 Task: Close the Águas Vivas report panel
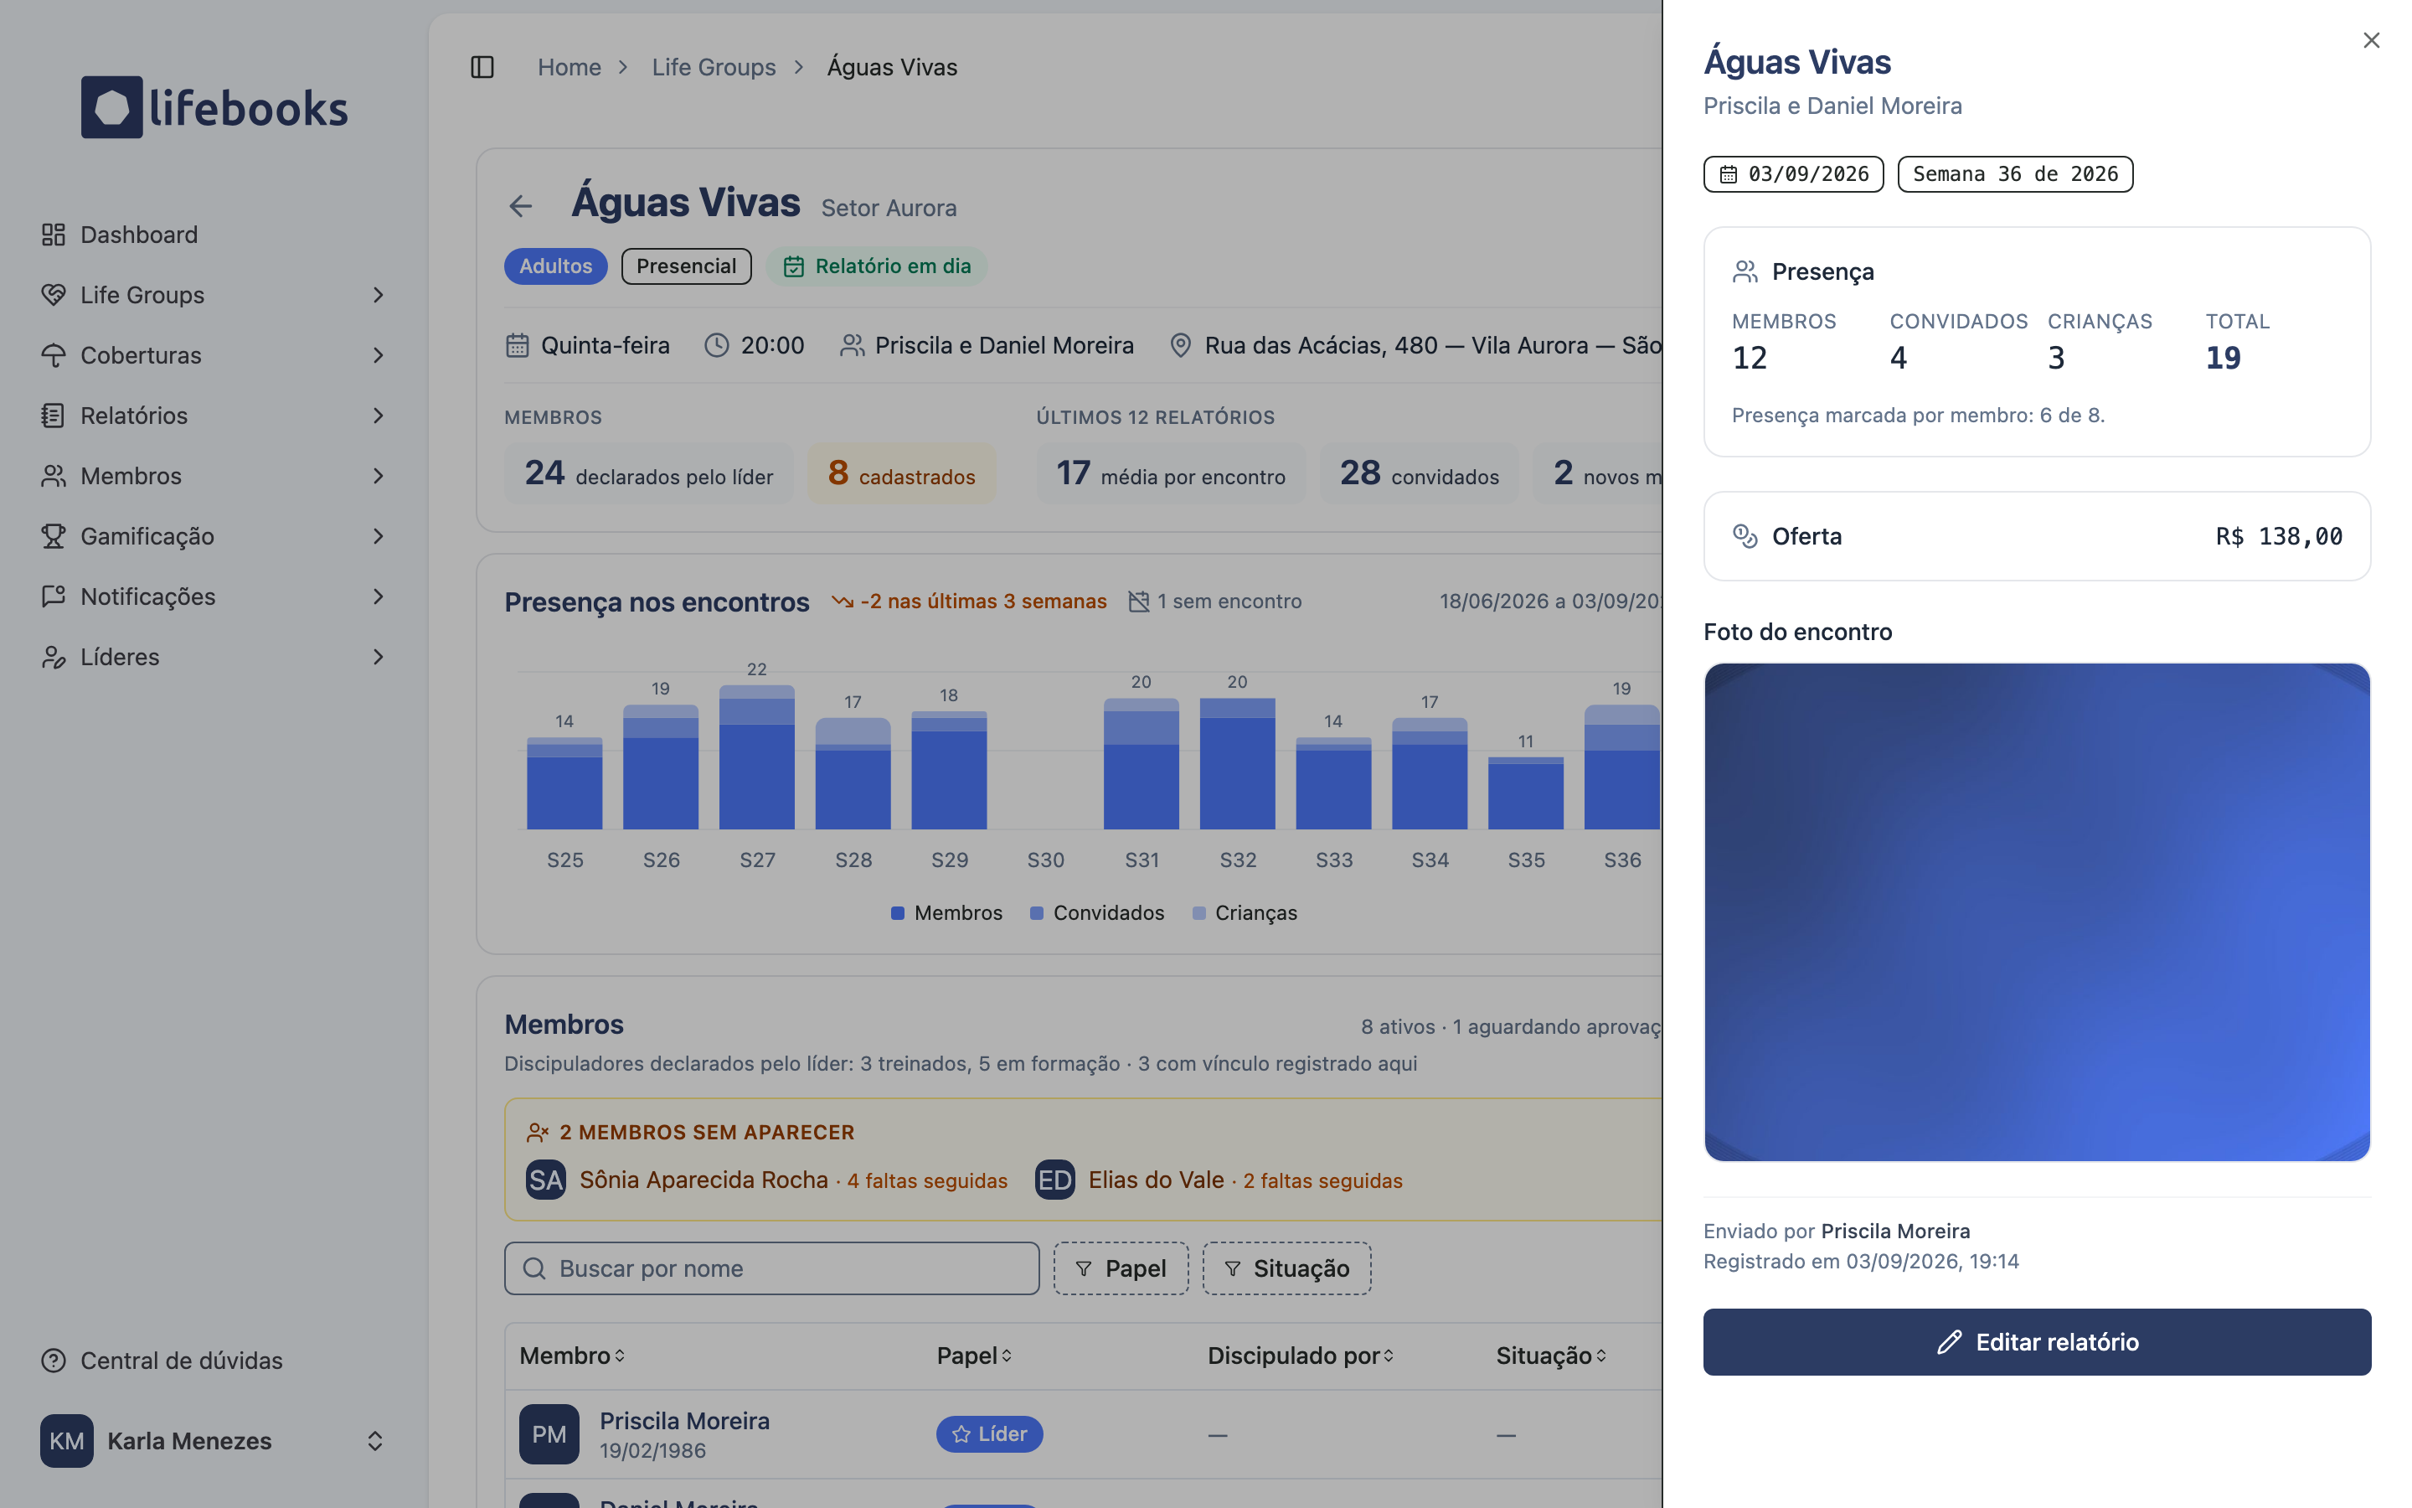click(x=2371, y=40)
